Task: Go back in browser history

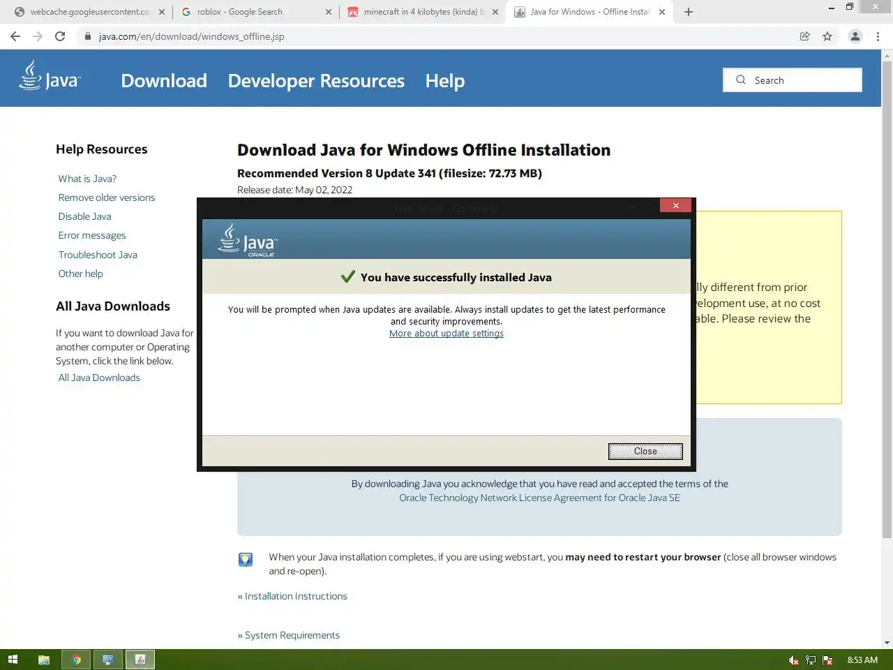Action: [x=15, y=36]
